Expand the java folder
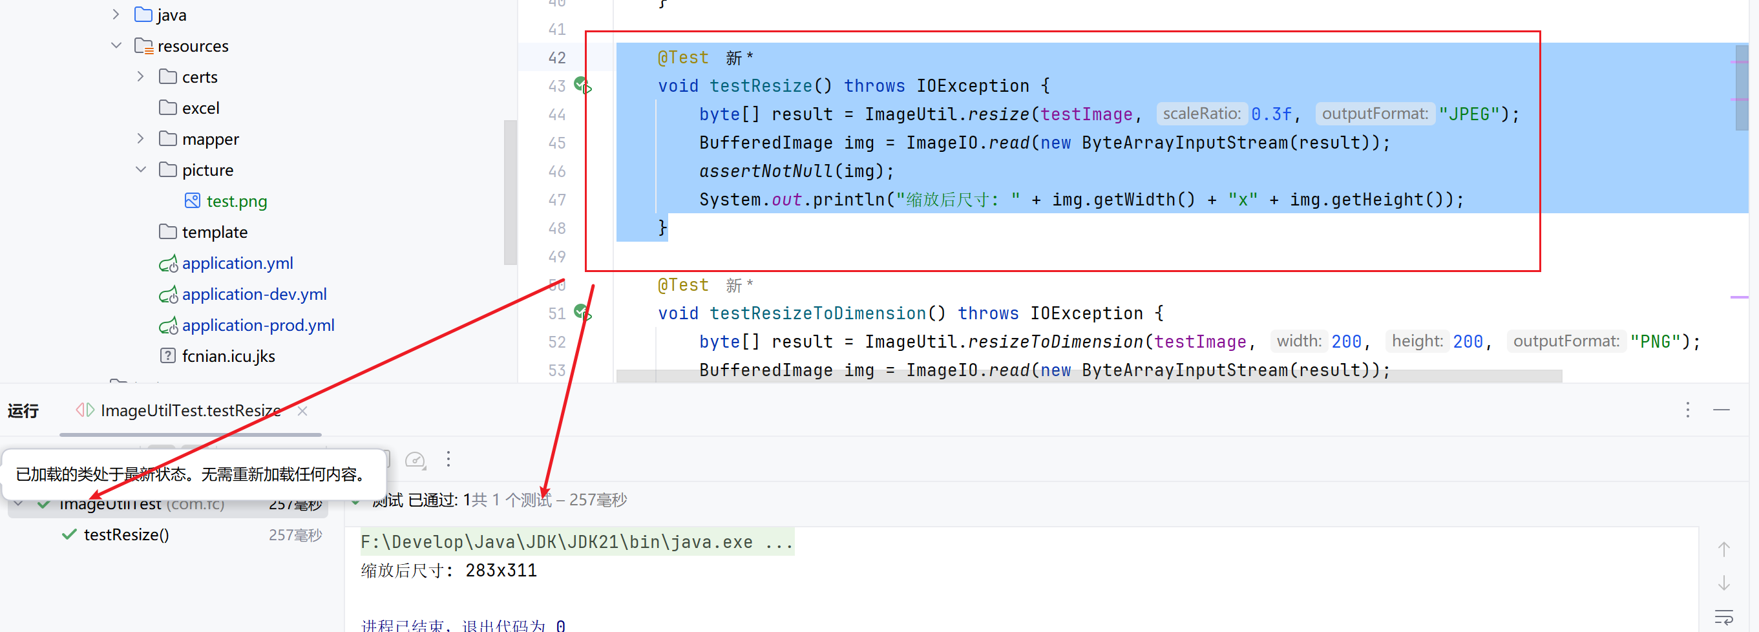Viewport: 1759px width, 632px height. (116, 14)
